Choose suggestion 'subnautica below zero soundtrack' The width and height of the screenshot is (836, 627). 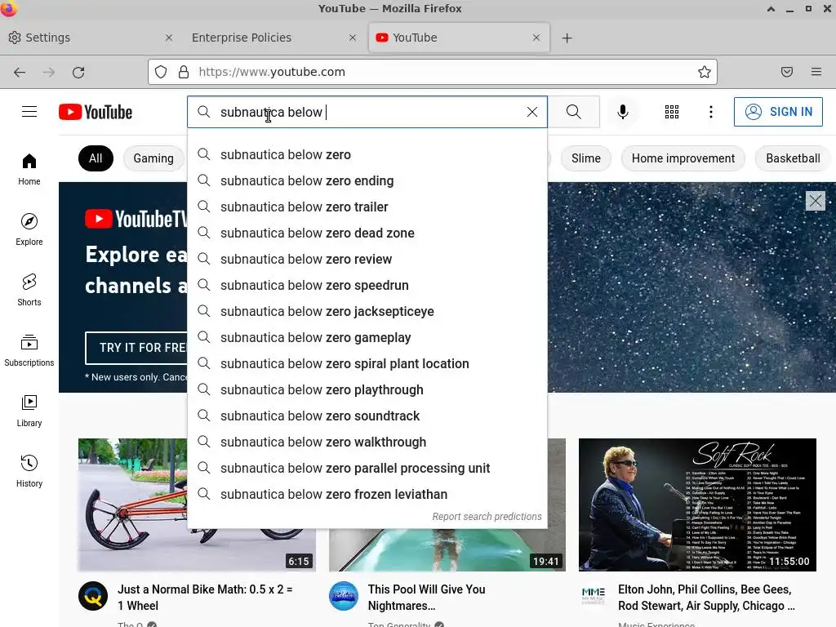click(367, 416)
